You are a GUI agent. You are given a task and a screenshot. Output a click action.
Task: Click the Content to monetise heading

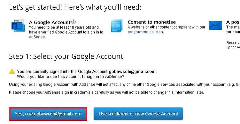152,22
